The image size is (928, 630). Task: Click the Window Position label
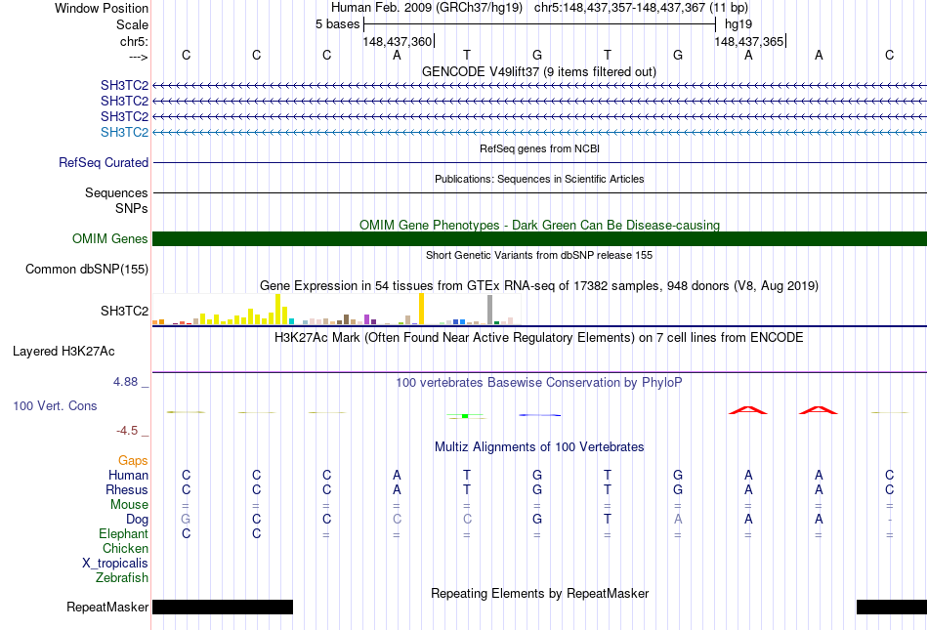coord(102,8)
